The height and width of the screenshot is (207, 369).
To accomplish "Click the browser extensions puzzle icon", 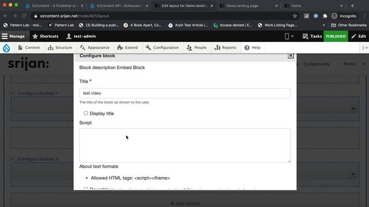I will coord(325,16).
